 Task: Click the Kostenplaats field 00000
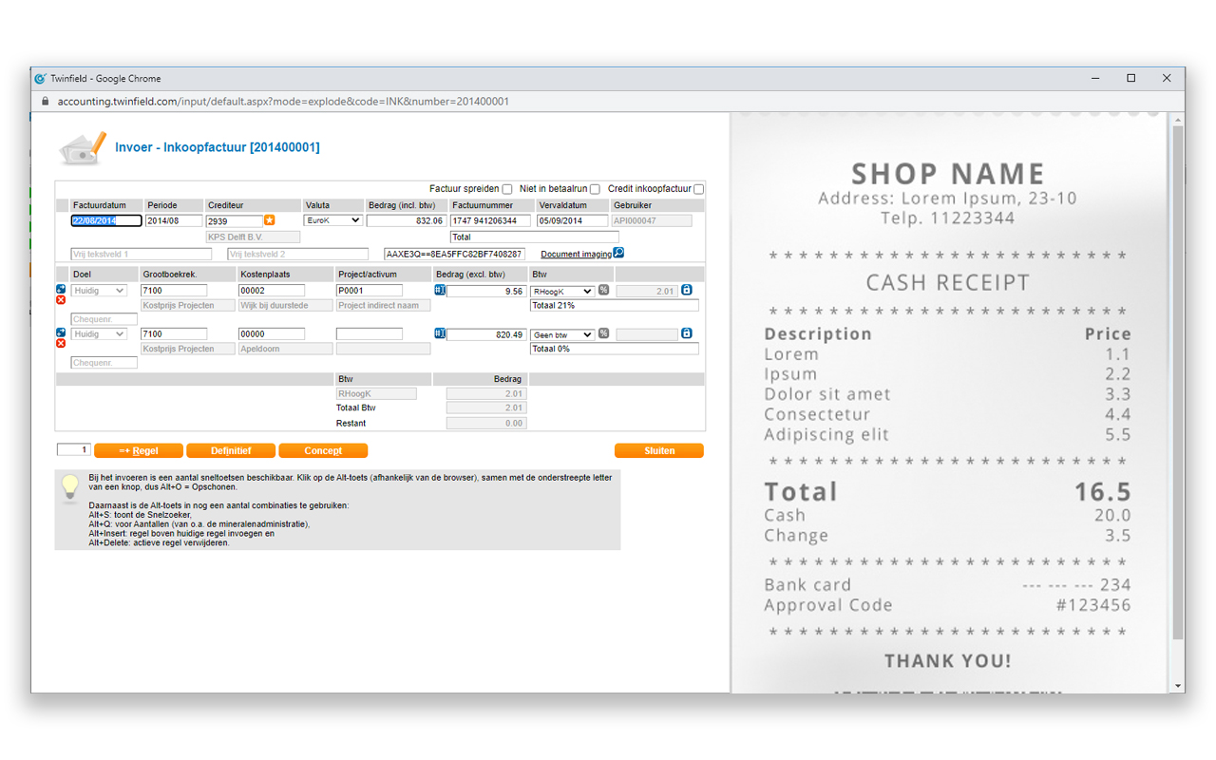pyautogui.click(x=272, y=334)
